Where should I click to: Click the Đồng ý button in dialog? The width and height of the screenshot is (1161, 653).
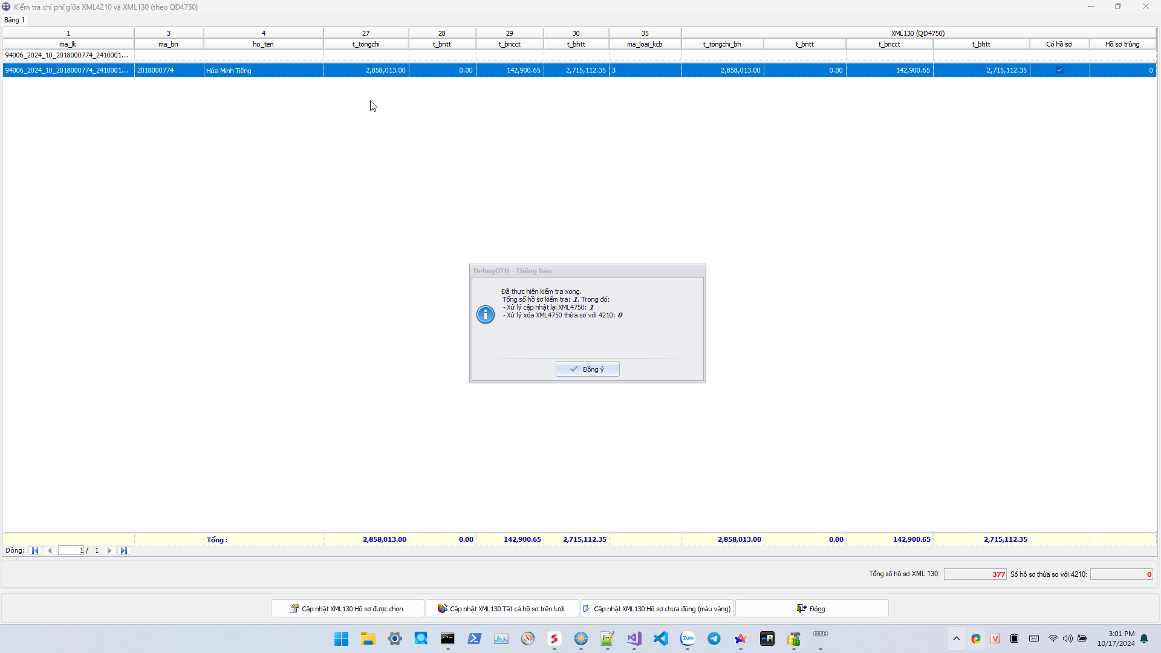click(587, 369)
